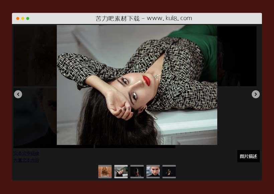This screenshot has height=194, width=274.
Task: Click the red window dot
Action: coord(18,18)
